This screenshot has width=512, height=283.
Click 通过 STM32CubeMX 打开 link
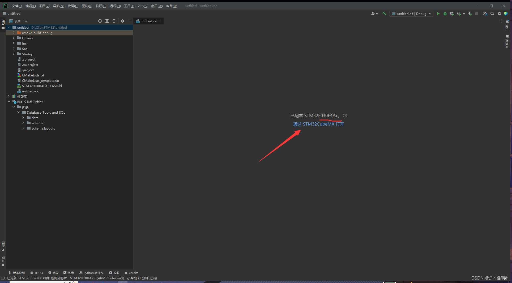[x=318, y=124]
